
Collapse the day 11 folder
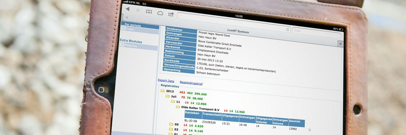[173, 101]
